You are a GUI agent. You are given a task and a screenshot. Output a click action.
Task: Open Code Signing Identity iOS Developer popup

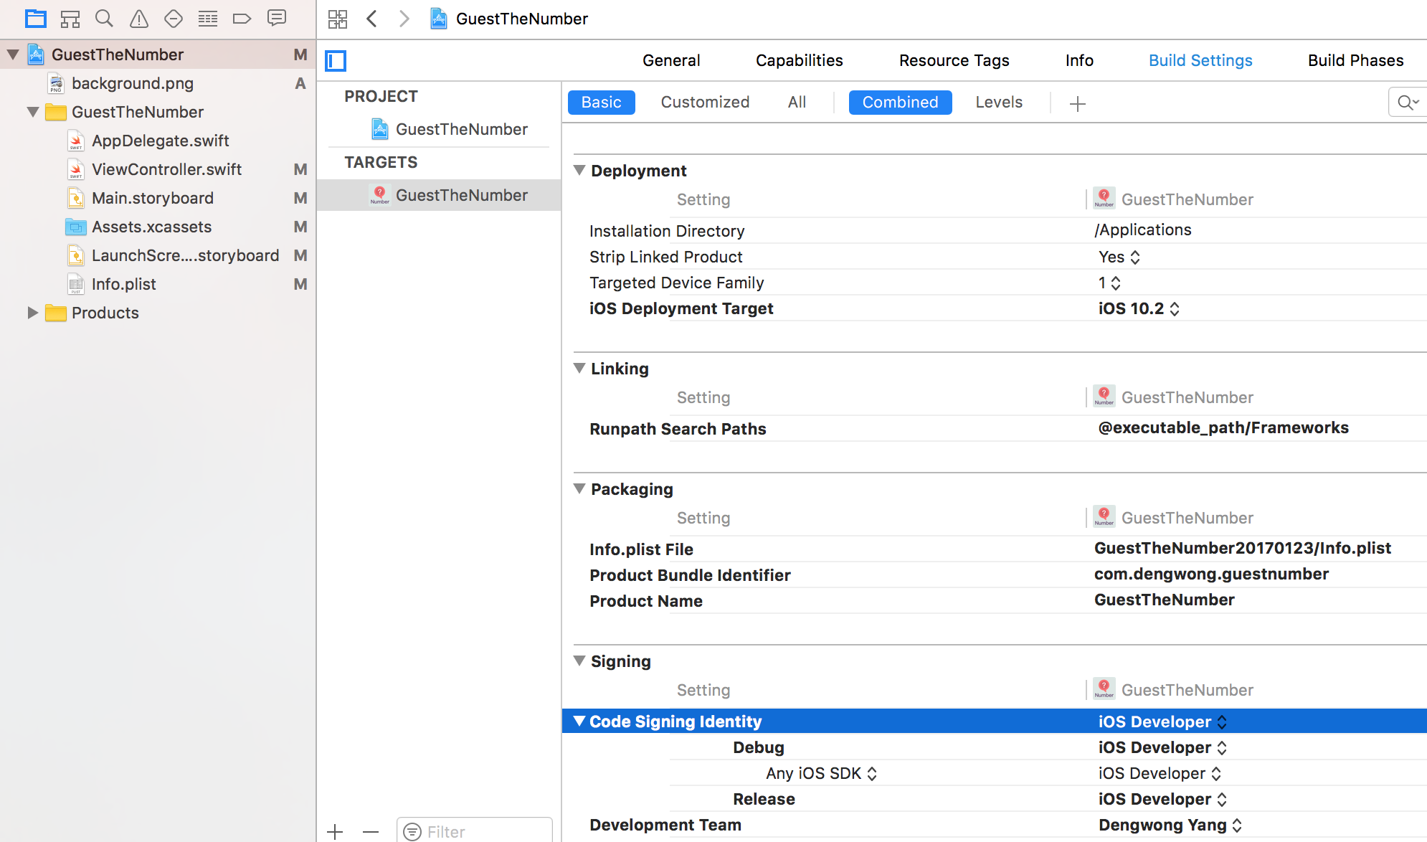(x=1163, y=722)
